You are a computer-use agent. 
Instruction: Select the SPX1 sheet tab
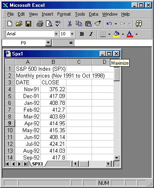pos(38,164)
